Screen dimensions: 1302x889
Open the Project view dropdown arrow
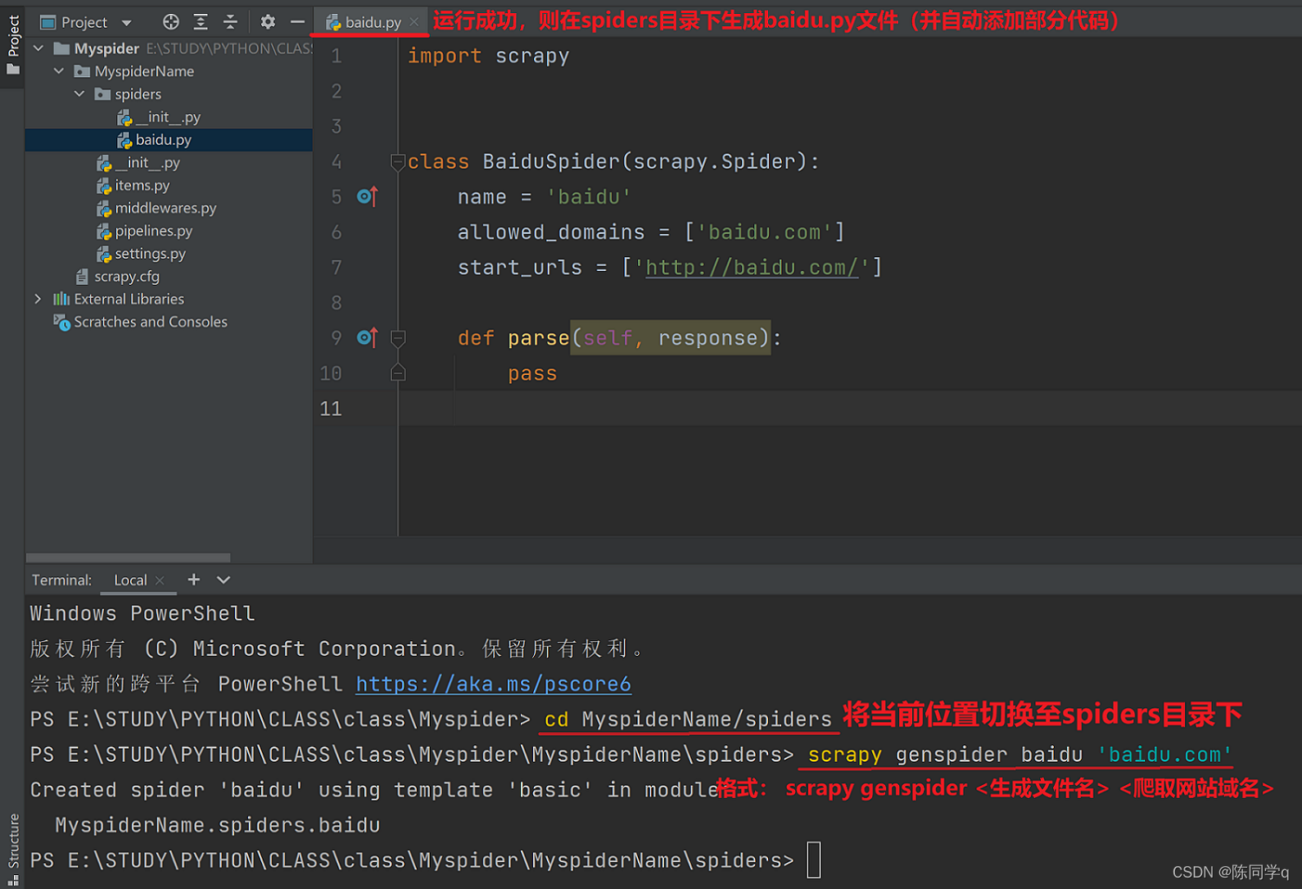126,23
